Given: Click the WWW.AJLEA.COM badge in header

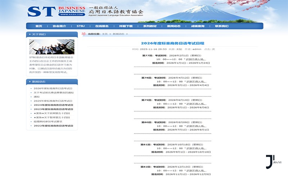Looking at the screenshot, I should (x=72, y=14).
